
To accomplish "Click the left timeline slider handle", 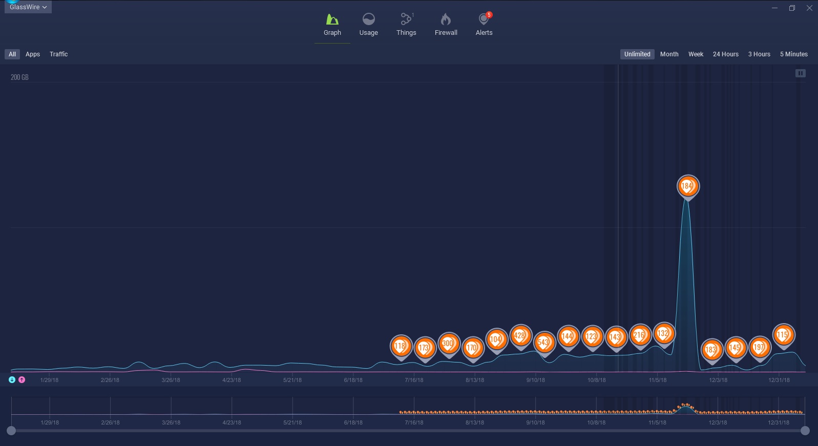I will (11, 431).
